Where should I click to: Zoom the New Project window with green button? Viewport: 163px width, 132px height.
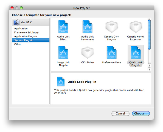click(x=21, y=8)
